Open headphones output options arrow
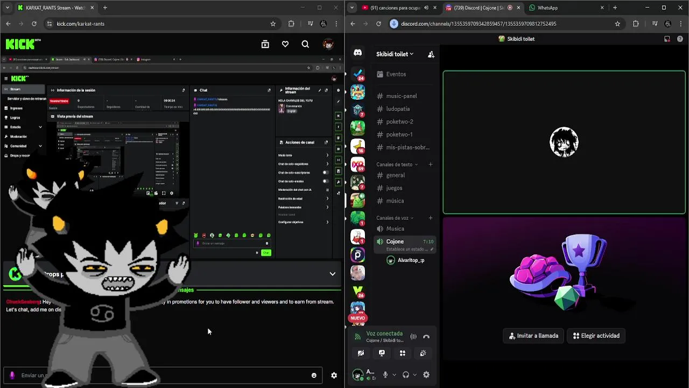The image size is (689, 388). click(414, 375)
